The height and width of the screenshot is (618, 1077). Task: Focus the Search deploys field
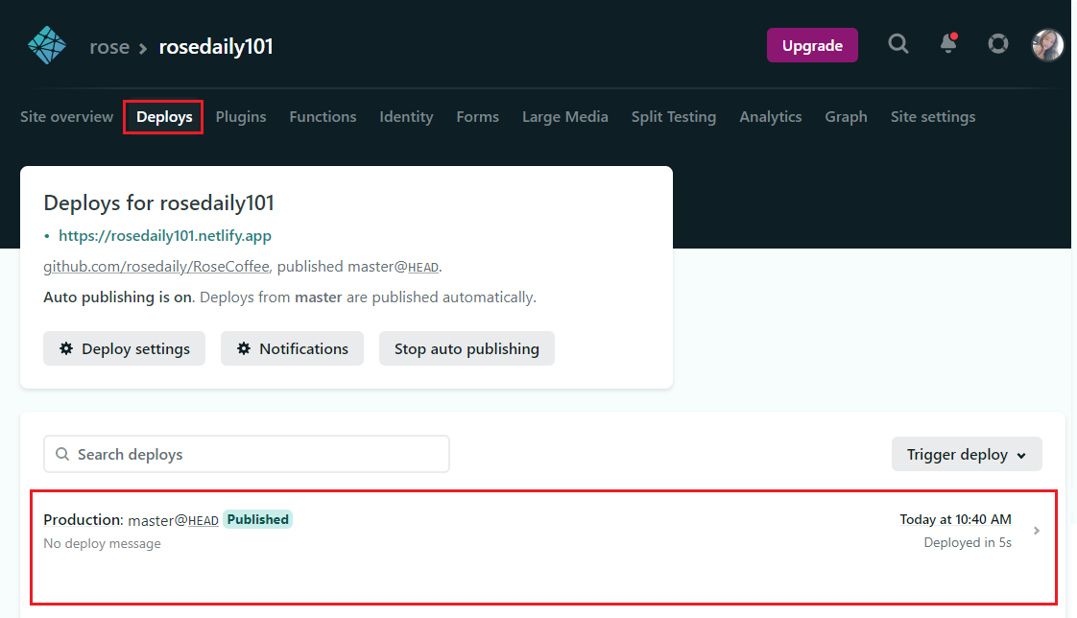(247, 454)
